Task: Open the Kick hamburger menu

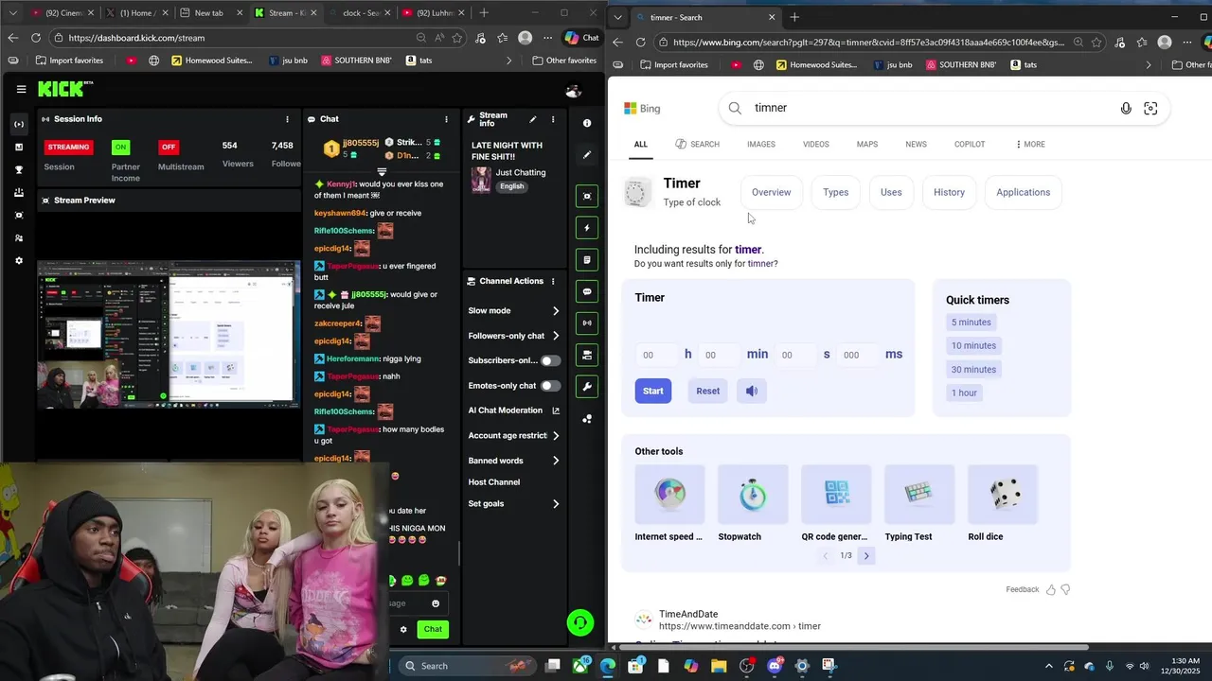Action: coord(21,89)
